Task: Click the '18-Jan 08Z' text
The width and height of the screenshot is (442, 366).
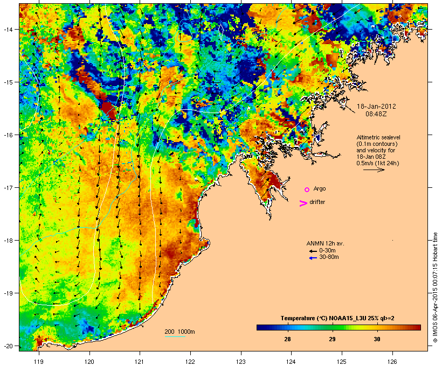Action: pyautogui.click(x=371, y=157)
